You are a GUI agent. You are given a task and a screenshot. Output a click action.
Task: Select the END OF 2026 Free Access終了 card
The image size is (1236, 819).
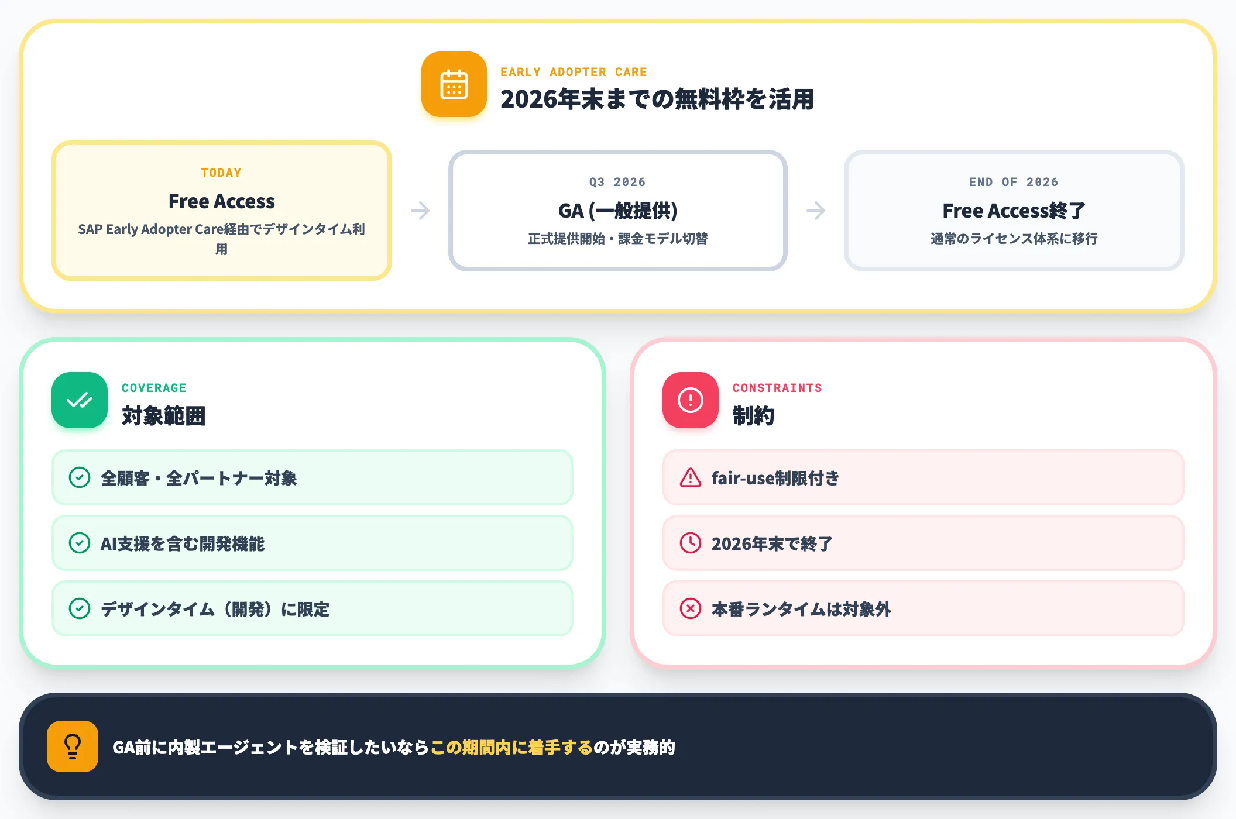pyautogui.click(x=1014, y=211)
